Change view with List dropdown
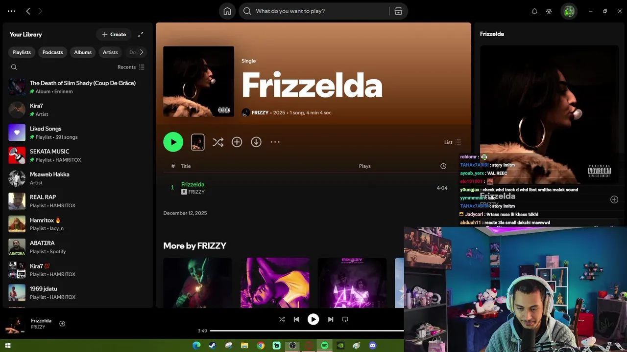The width and height of the screenshot is (627, 352). click(x=453, y=142)
